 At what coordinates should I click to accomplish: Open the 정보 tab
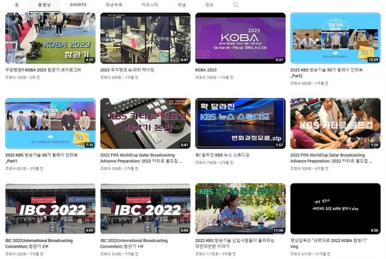209,5
